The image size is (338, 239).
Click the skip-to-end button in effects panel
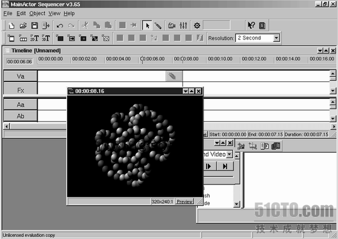click(x=225, y=166)
